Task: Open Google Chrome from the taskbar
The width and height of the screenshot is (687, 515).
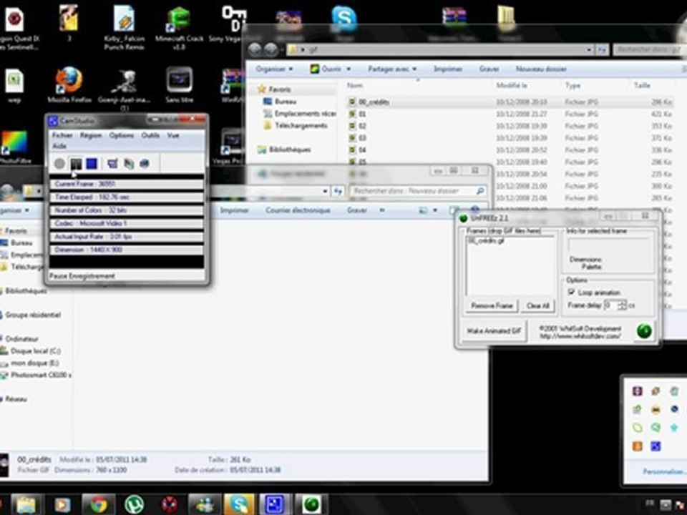Action: [x=98, y=505]
